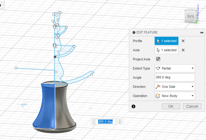Click the info icon in dialog

[133, 106]
